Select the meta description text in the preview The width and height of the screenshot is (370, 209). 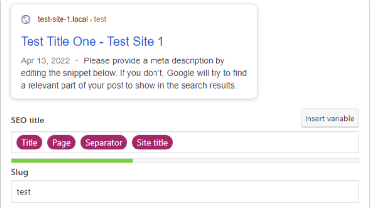pos(133,73)
